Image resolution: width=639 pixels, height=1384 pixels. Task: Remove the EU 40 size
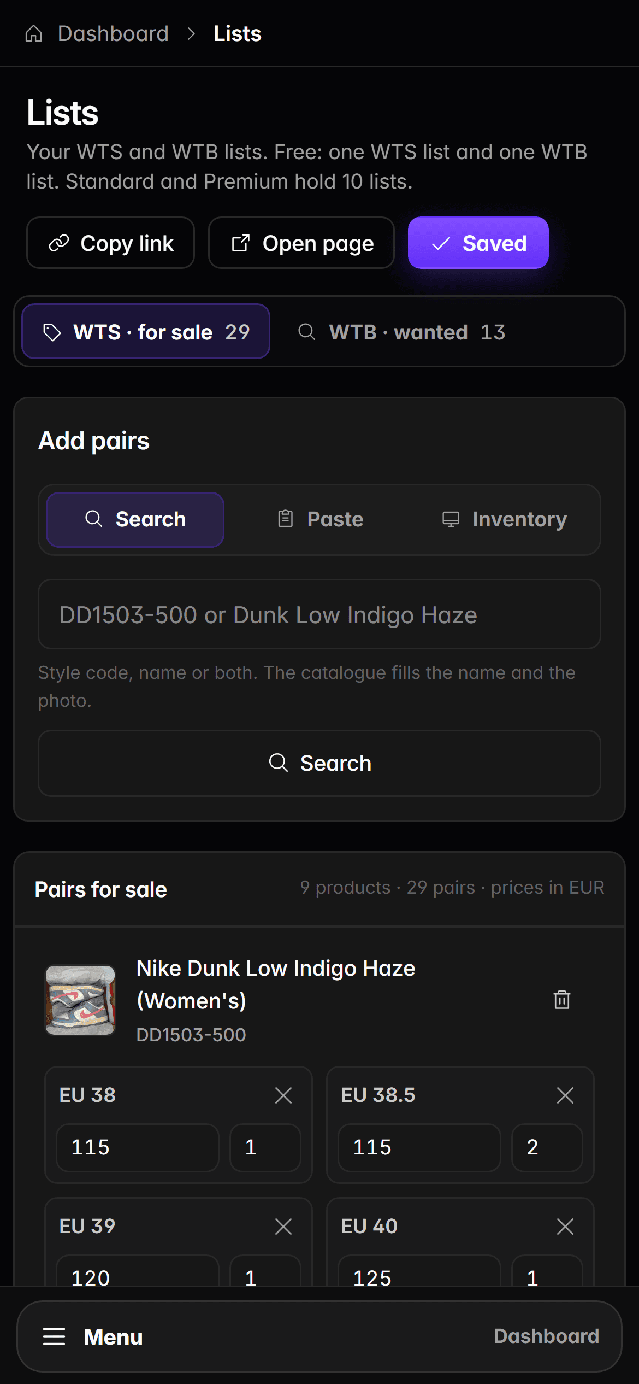pyautogui.click(x=565, y=1227)
